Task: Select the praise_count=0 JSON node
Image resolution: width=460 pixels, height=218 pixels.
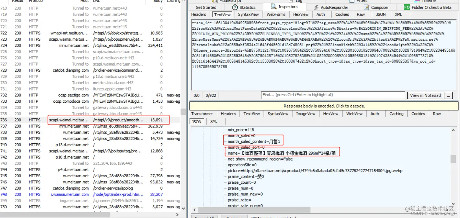Action: coord(242,182)
